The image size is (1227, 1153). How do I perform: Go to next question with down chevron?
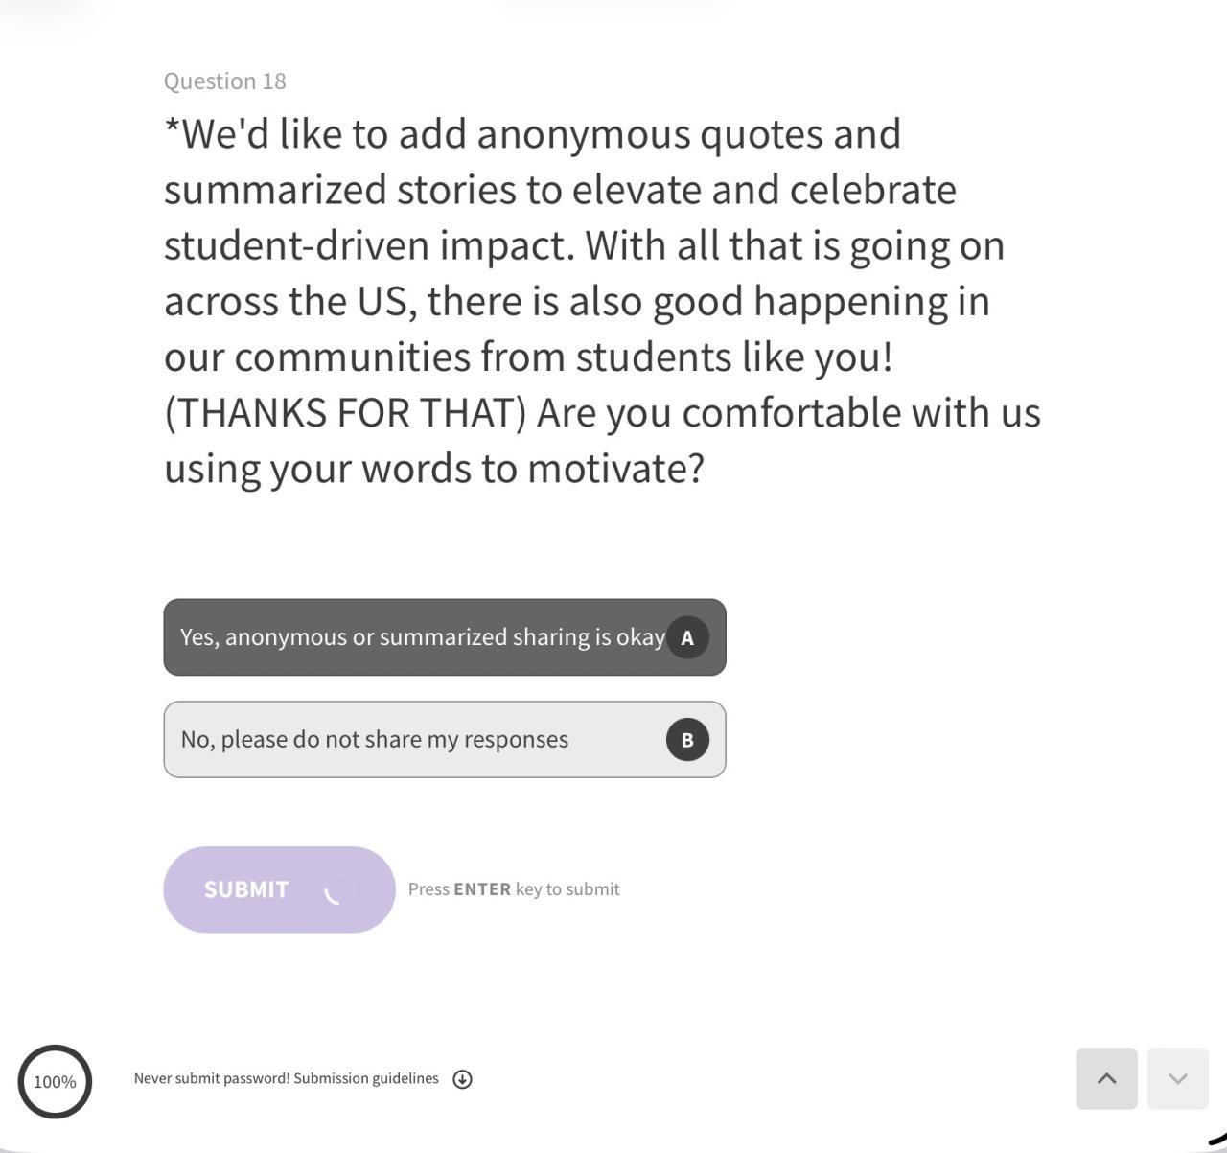1177,1078
